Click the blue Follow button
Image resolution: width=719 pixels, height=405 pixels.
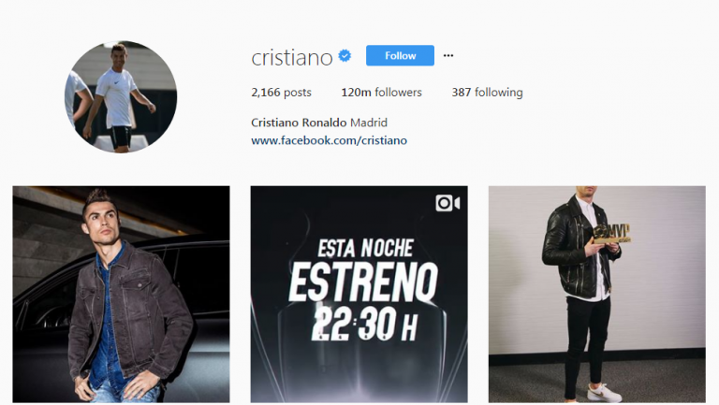coord(400,55)
